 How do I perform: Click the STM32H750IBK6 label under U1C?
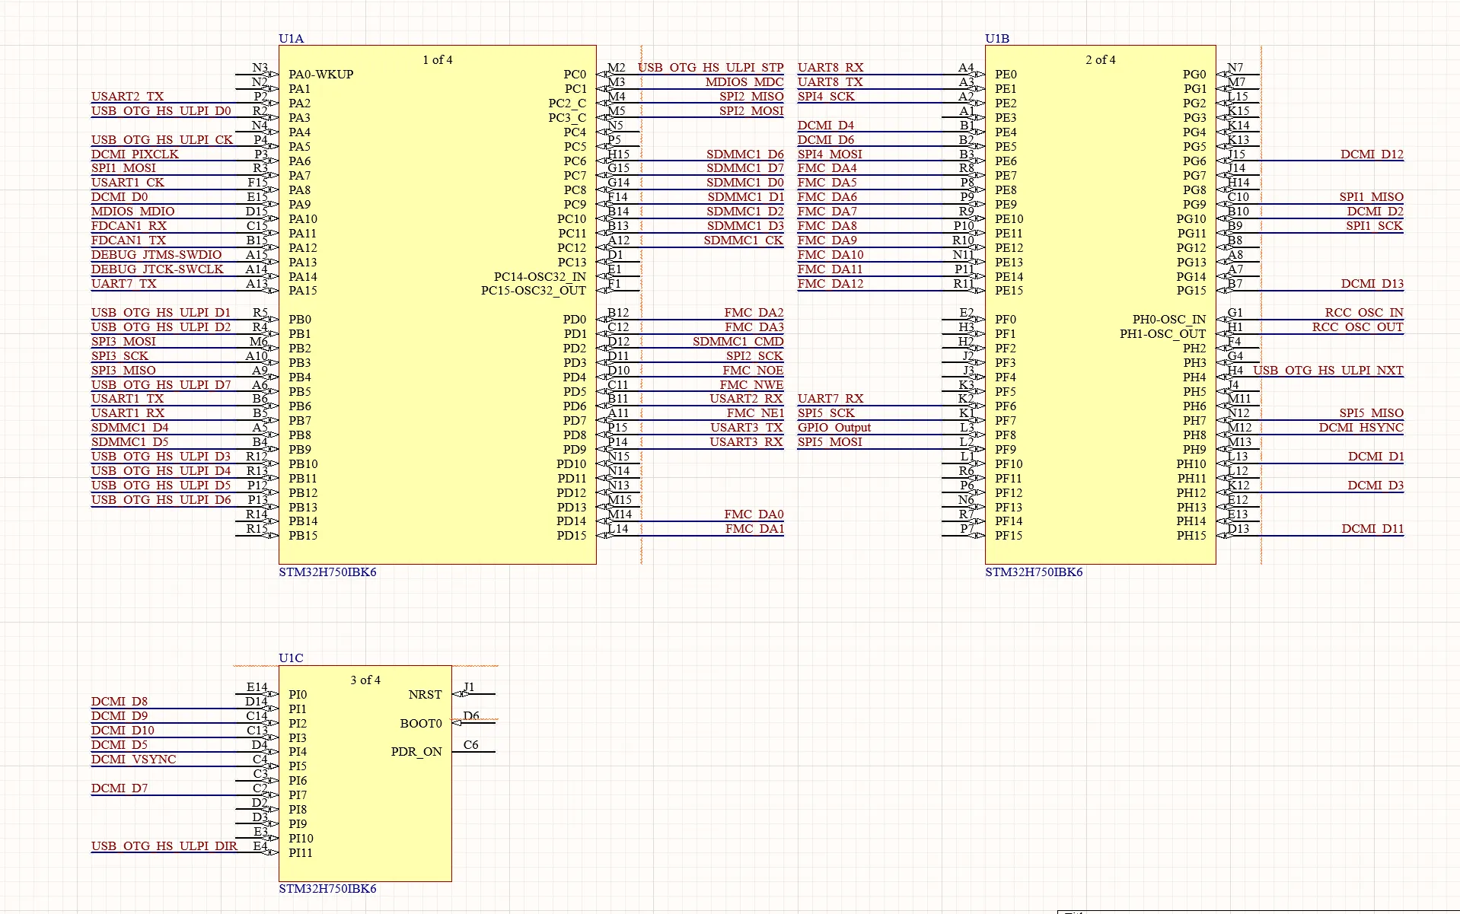327,888
